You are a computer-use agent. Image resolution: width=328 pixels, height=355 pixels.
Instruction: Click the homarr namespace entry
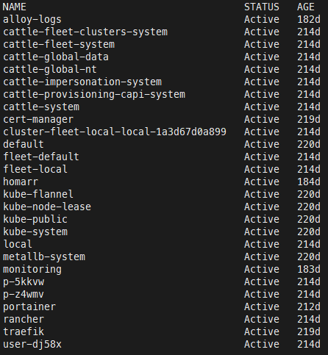click(x=21, y=182)
